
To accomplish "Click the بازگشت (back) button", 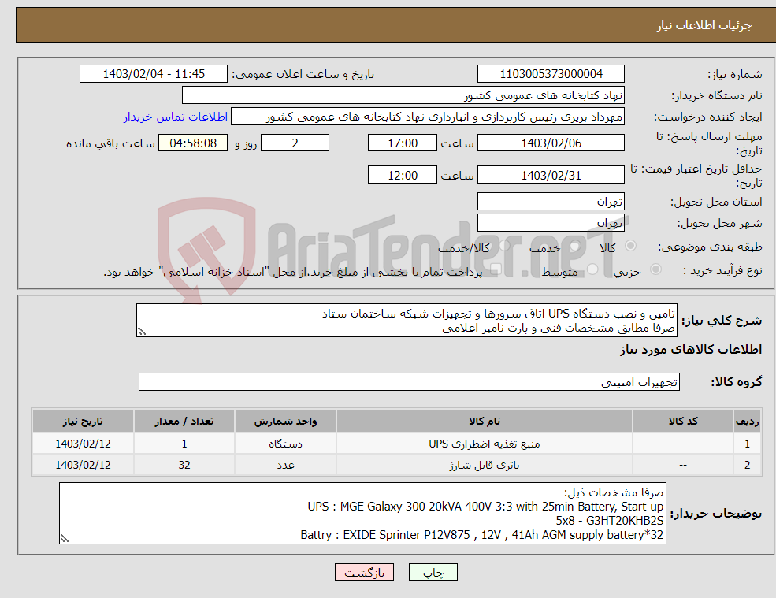I will click(364, 572).
